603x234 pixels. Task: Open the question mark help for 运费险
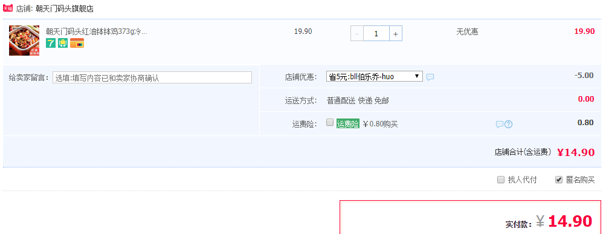(x=508, y=125)
